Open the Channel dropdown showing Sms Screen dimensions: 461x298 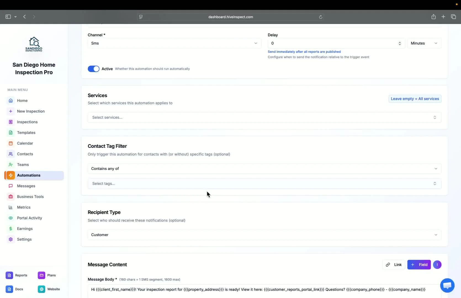[x=174, y=43]
